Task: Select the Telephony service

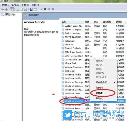Action: (93, 41)
